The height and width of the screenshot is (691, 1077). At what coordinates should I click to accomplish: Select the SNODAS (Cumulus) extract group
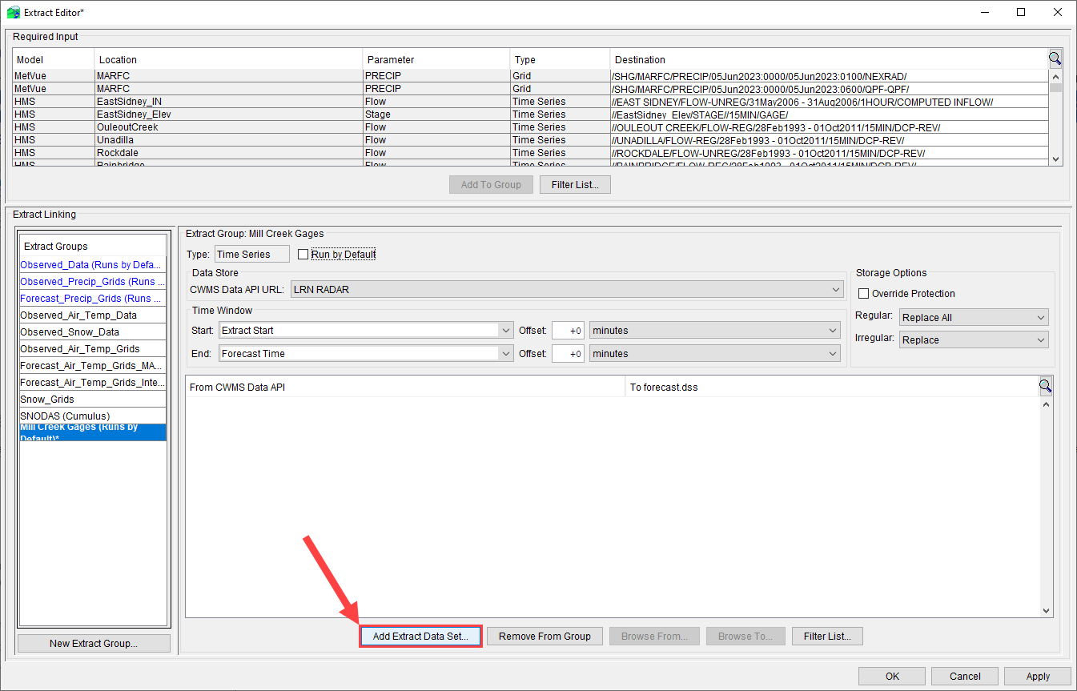point(66,416)
